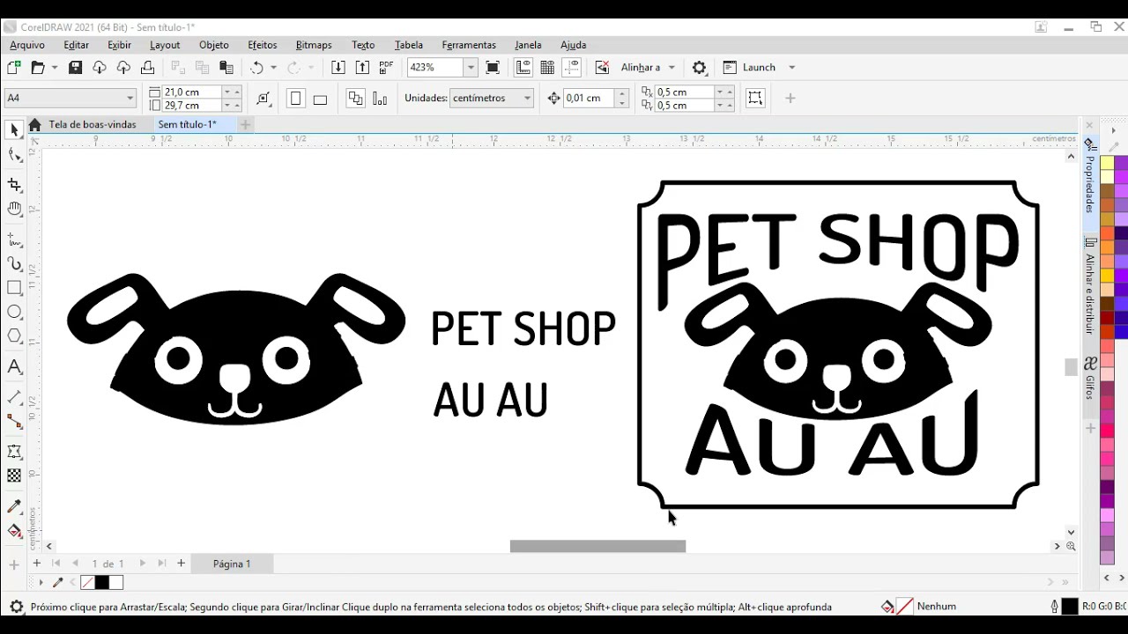Select the Artistic media tool
The width and height of the screenshot is (1128, 634).
pyautogui.click(x=14, y=263)
